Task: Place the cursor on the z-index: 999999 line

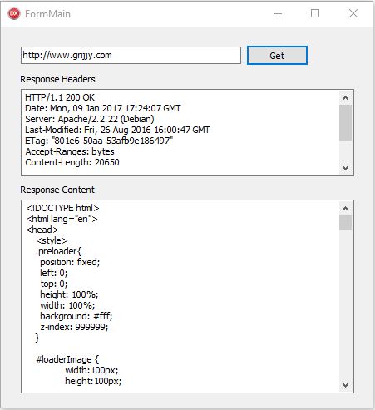Action: [74, 327]
